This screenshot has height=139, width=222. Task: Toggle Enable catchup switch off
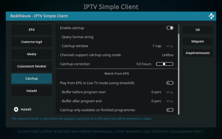pyautogui.click(x=170, y=28)
